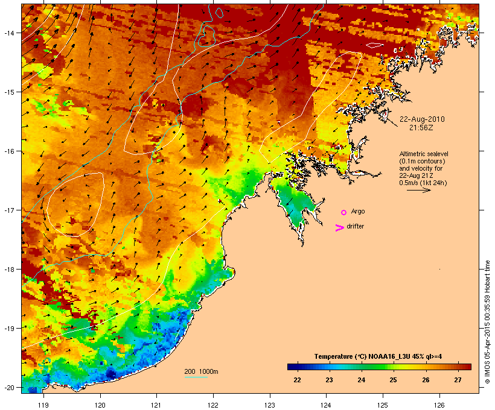The width and height of the screenshot is (495, 410).
Task: Click the longitude label 126
Action: click(x=439, y=405)
